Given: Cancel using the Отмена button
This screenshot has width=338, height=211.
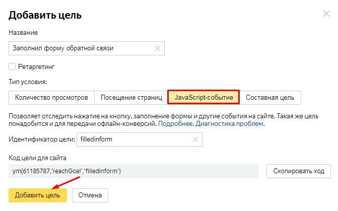Looking at the screenshot, I should (x=90, y=195).
